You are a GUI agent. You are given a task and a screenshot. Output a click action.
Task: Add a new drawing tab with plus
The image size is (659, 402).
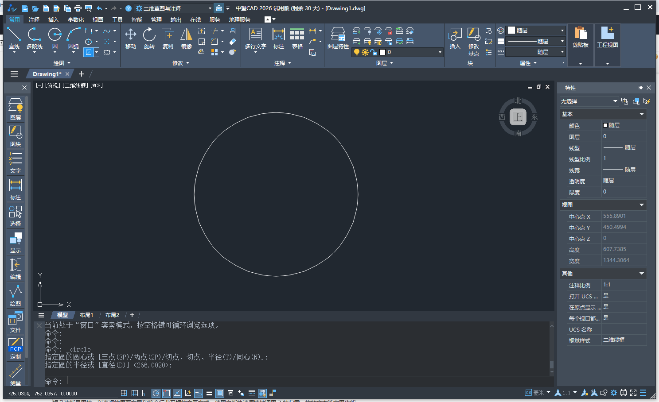pyautogui.click(x=82, y=74)
